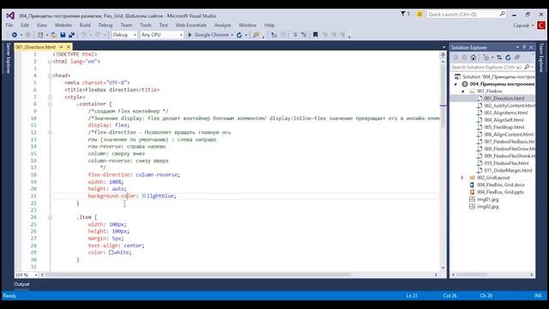Click the yellow feedback smiley icon

[419, 14]
